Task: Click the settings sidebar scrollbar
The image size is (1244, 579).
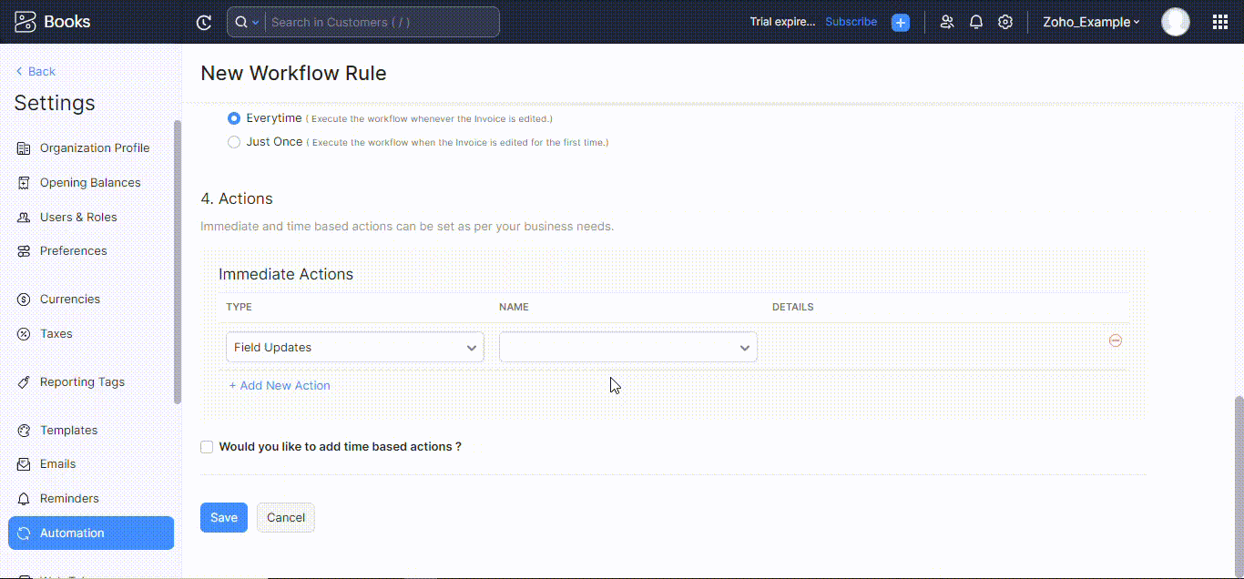Action: click(x=178, y=262)
